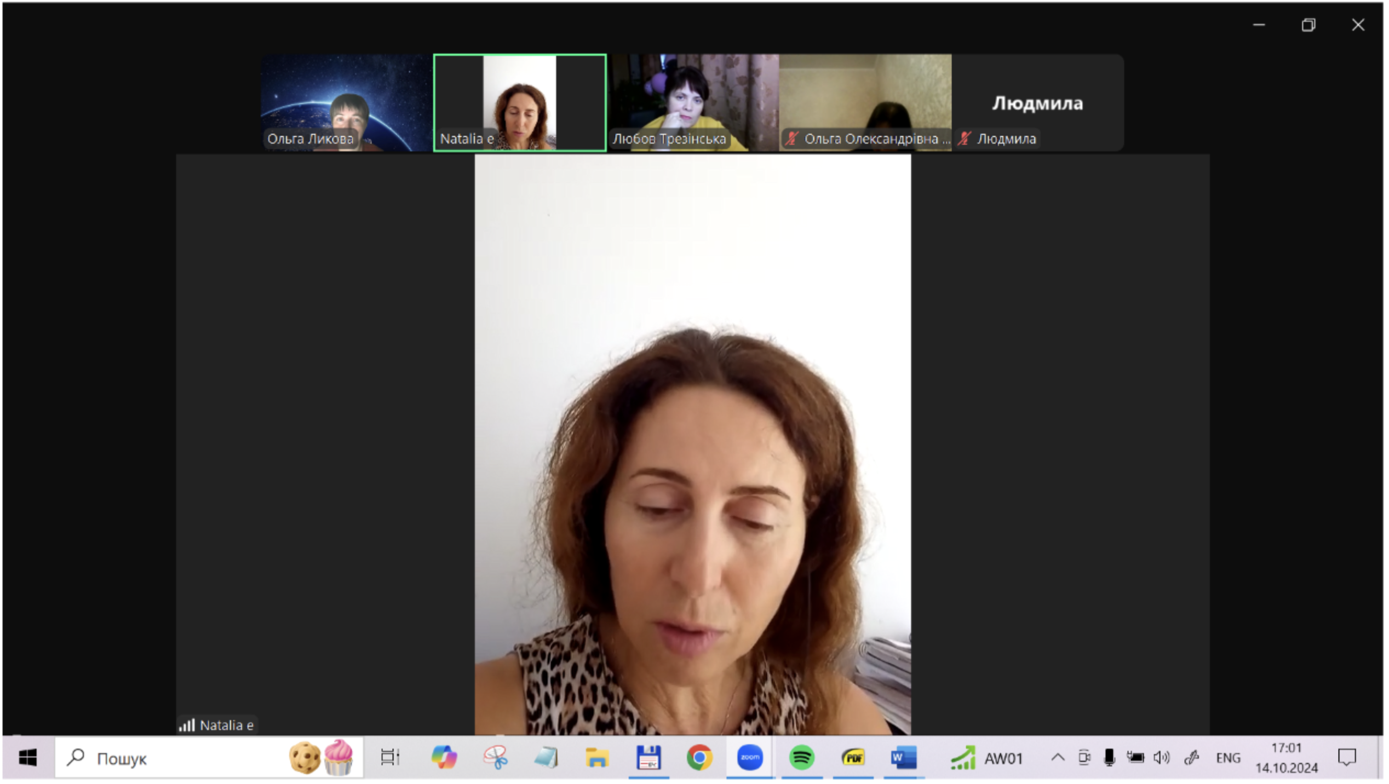
Task: Switch to Microsoft Word
Action: pyautogui.click(x=904, y=758)
